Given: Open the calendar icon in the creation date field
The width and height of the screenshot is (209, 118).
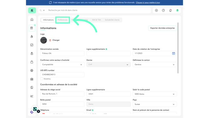Looking at the screenshot, I should [173, 54].
